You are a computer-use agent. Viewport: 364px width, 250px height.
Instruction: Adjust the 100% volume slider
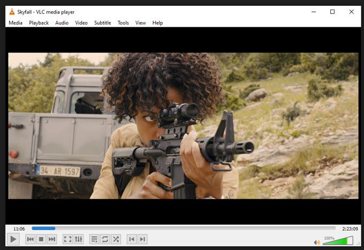pos(338,240)
